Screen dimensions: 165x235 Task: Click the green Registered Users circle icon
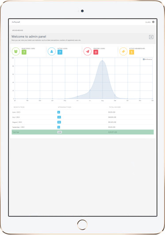point(16,51)
